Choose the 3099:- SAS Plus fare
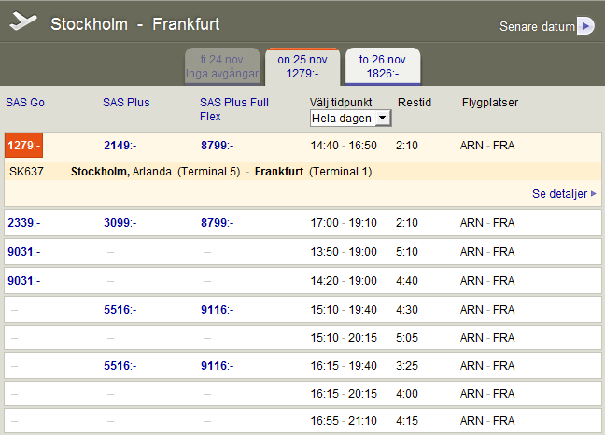This screenshot has height=435, width=605. [120, 223]
